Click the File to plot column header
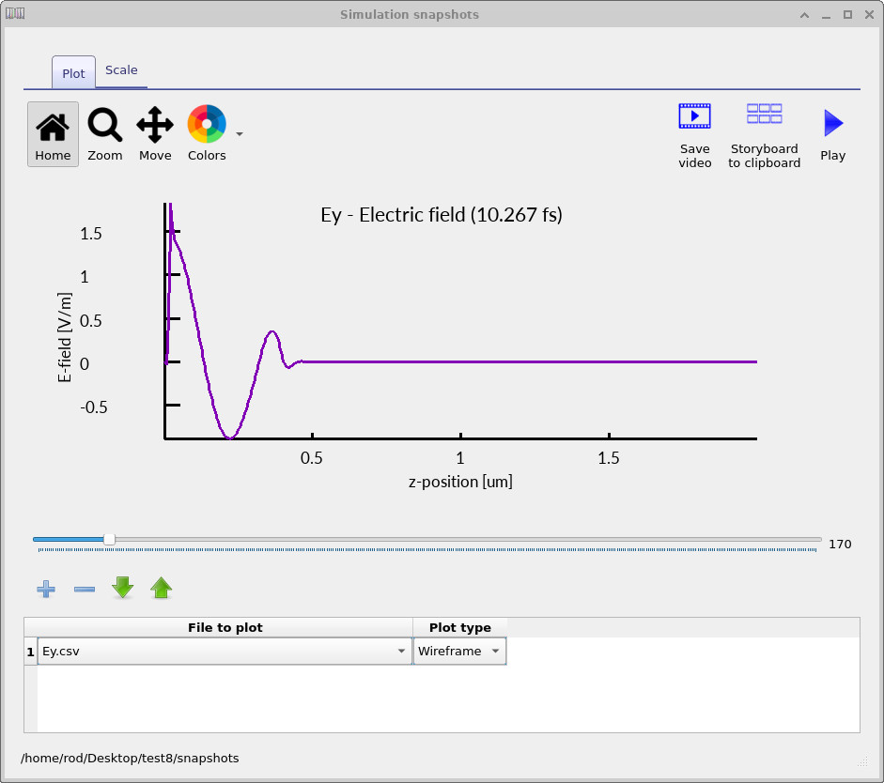Viewport: 884px width, 783px height. [x=225, y=627]
